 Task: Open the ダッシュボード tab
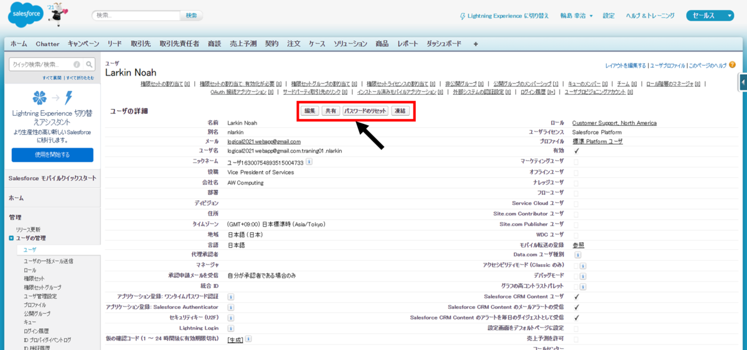444,44
